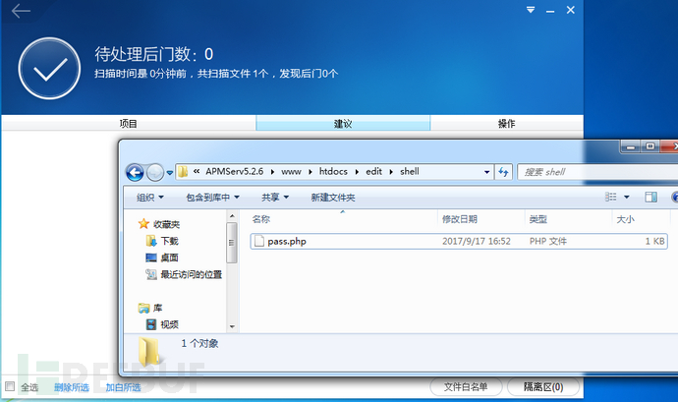Close the backdoor scanner window
This screenshot has height=402, width=678.
click(x=571, y=10)
